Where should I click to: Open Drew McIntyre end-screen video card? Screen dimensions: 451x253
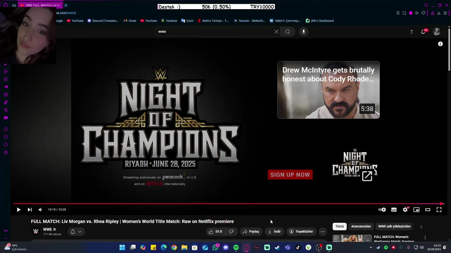(x=328, y=90)
